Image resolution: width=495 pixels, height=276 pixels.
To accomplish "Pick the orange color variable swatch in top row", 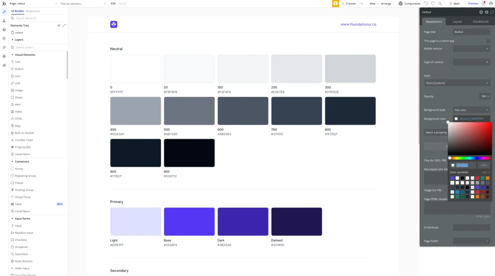I will point(487,178).
